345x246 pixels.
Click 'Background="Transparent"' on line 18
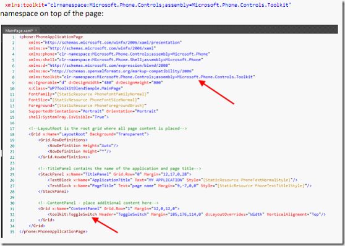[x=118, y=134]
